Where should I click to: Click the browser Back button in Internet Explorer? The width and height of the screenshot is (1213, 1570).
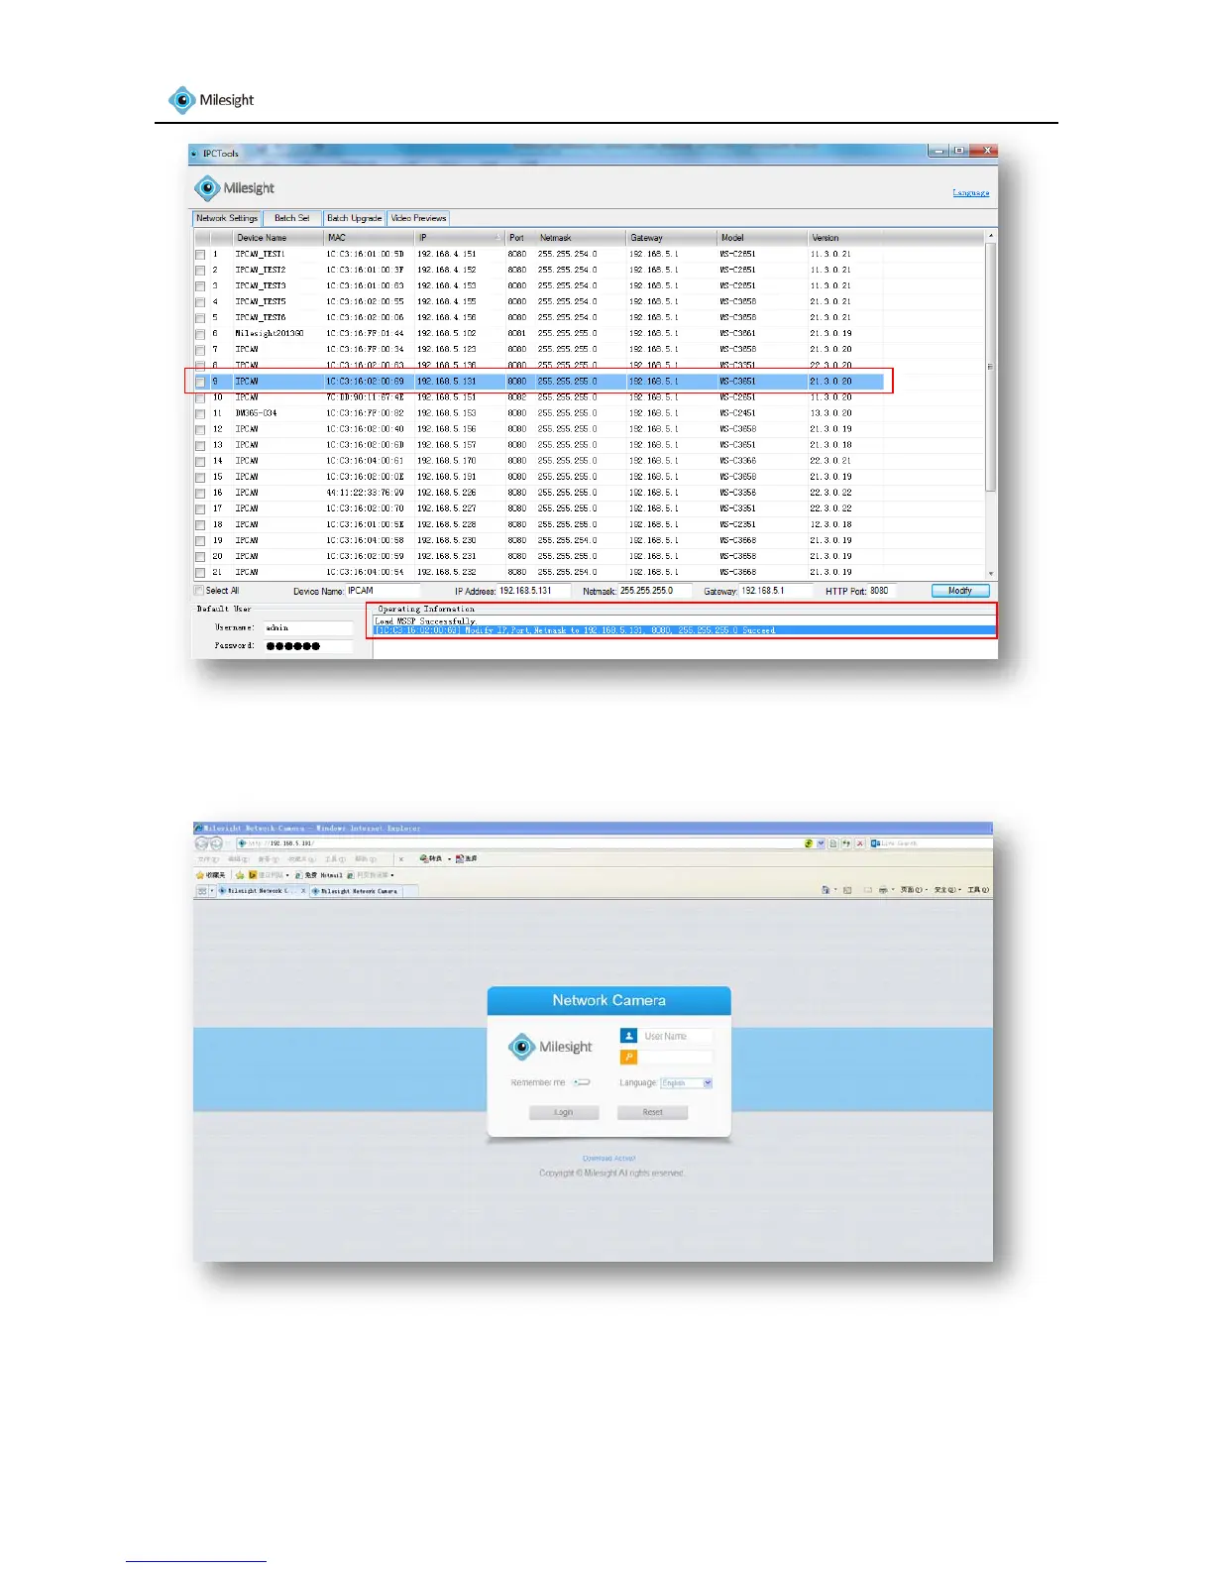tap(201, 843)
